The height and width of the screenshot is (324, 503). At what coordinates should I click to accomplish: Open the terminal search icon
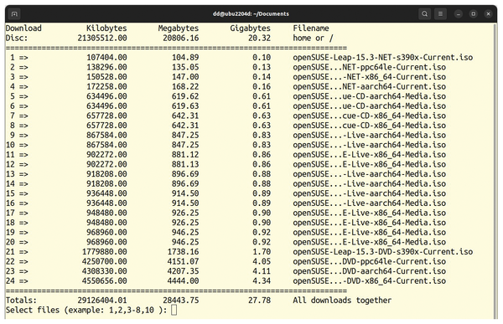point(425,13)
